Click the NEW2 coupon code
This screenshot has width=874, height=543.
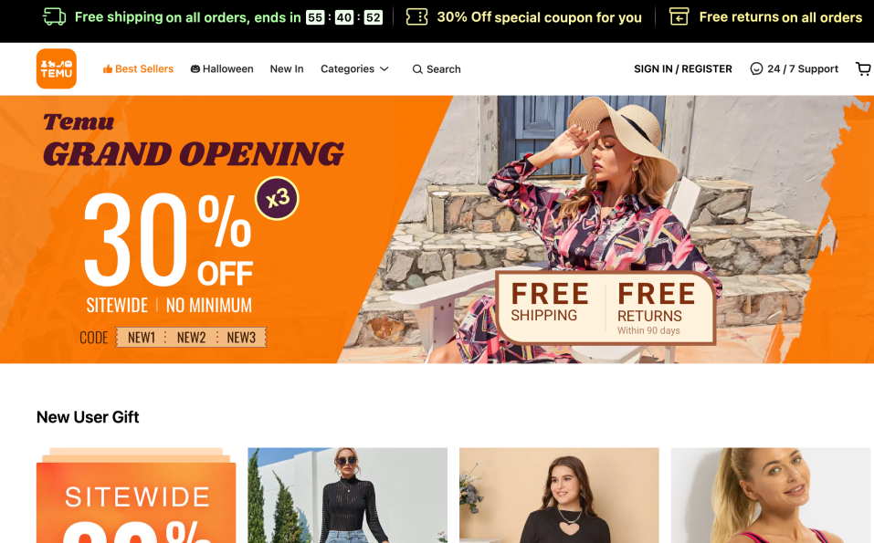tap(191, 338)
